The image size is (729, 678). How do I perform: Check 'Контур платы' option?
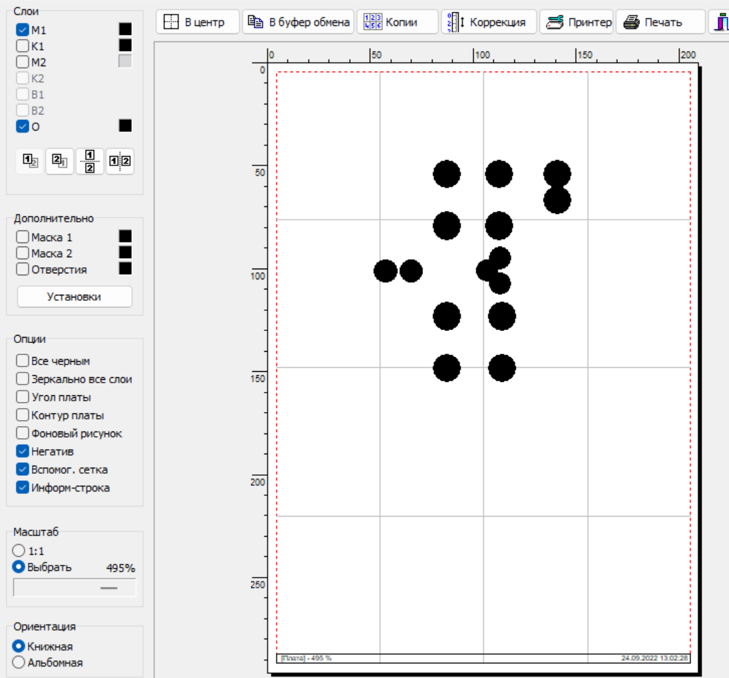tap(22, 415)
